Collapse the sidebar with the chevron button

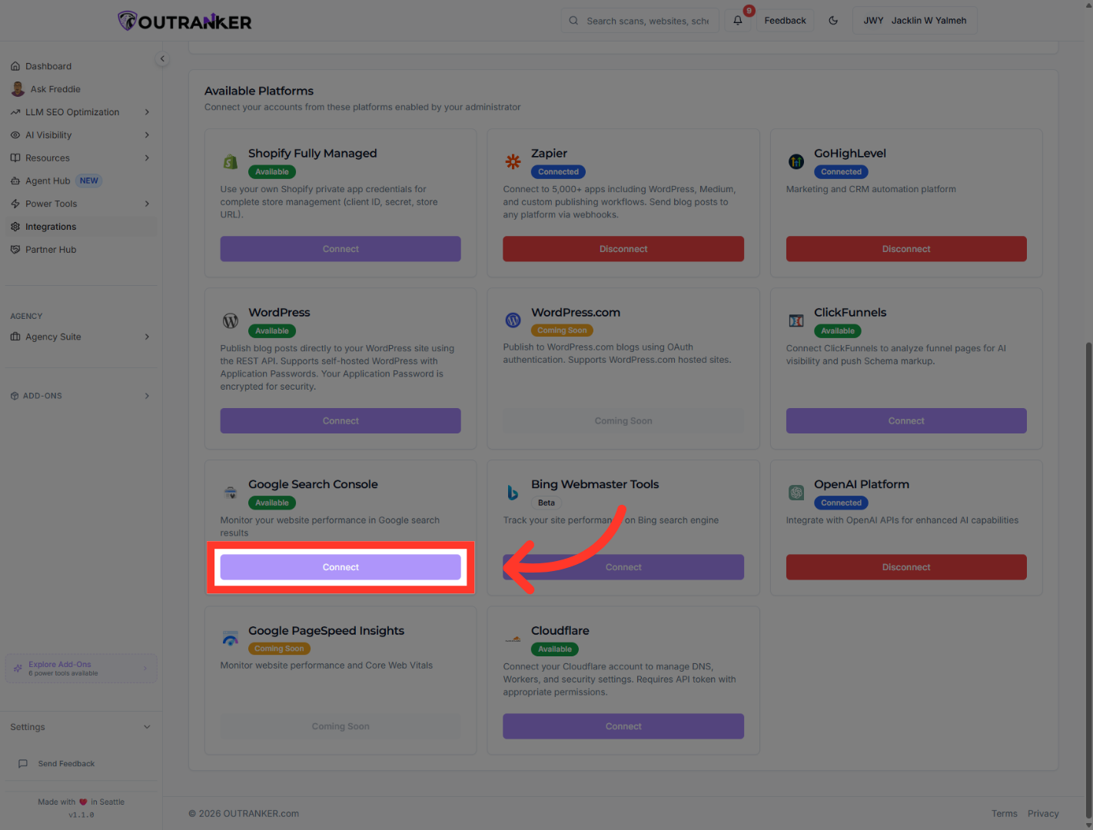tap(162, 59)
